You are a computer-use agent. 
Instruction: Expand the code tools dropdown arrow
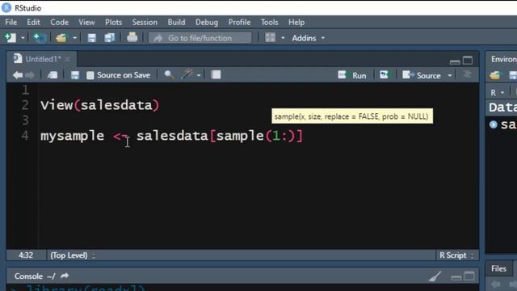pos(199,75)
